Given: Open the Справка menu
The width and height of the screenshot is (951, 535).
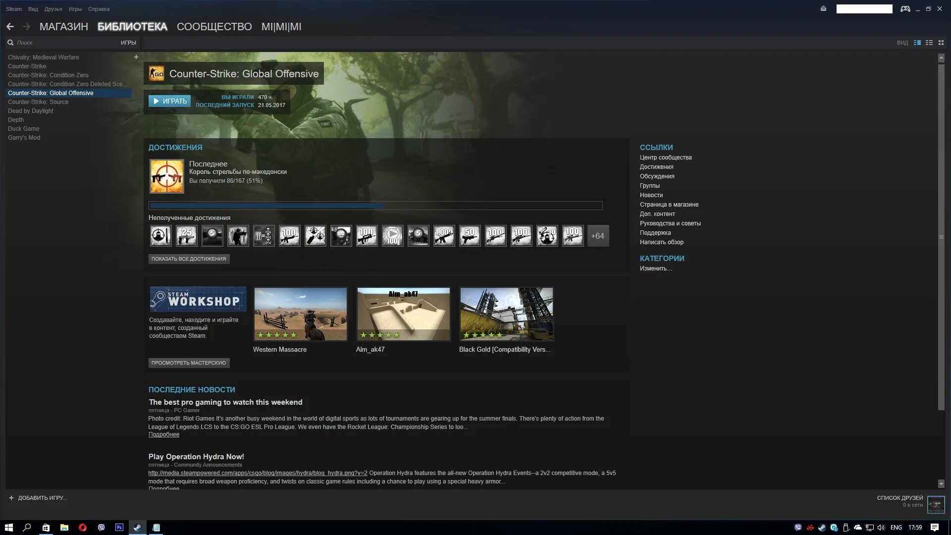Looking at the screenshot, I should (x=99, y=9).
